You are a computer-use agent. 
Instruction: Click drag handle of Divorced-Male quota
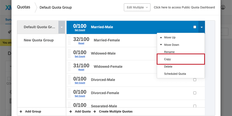(69, 80)
